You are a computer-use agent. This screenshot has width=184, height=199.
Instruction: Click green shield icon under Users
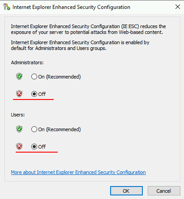(19, 129)
